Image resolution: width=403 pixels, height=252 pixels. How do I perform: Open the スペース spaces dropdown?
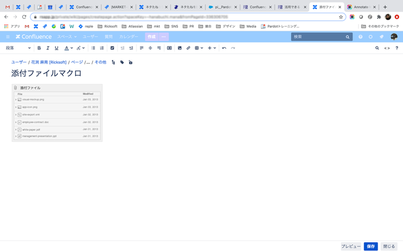67,37
